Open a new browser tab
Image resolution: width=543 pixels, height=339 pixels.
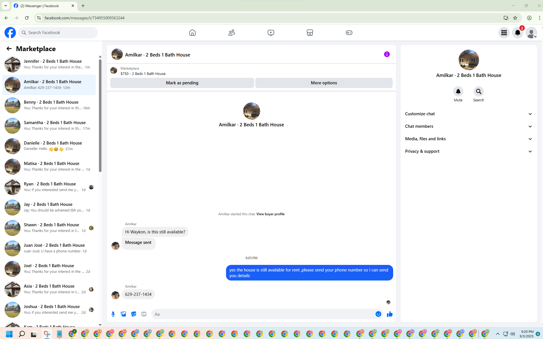(x=83, y=6)
